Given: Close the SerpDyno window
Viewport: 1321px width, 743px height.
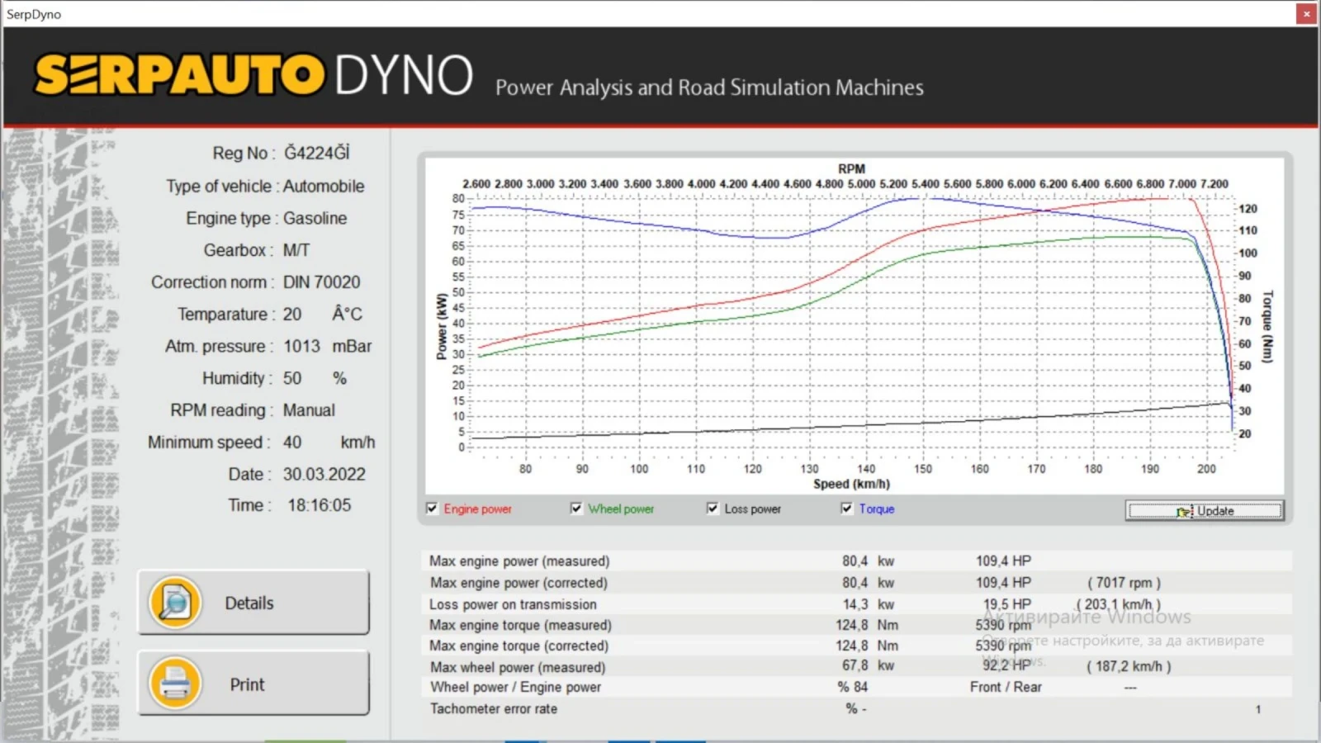Looking at the screenshot, I should point(1306,13).
